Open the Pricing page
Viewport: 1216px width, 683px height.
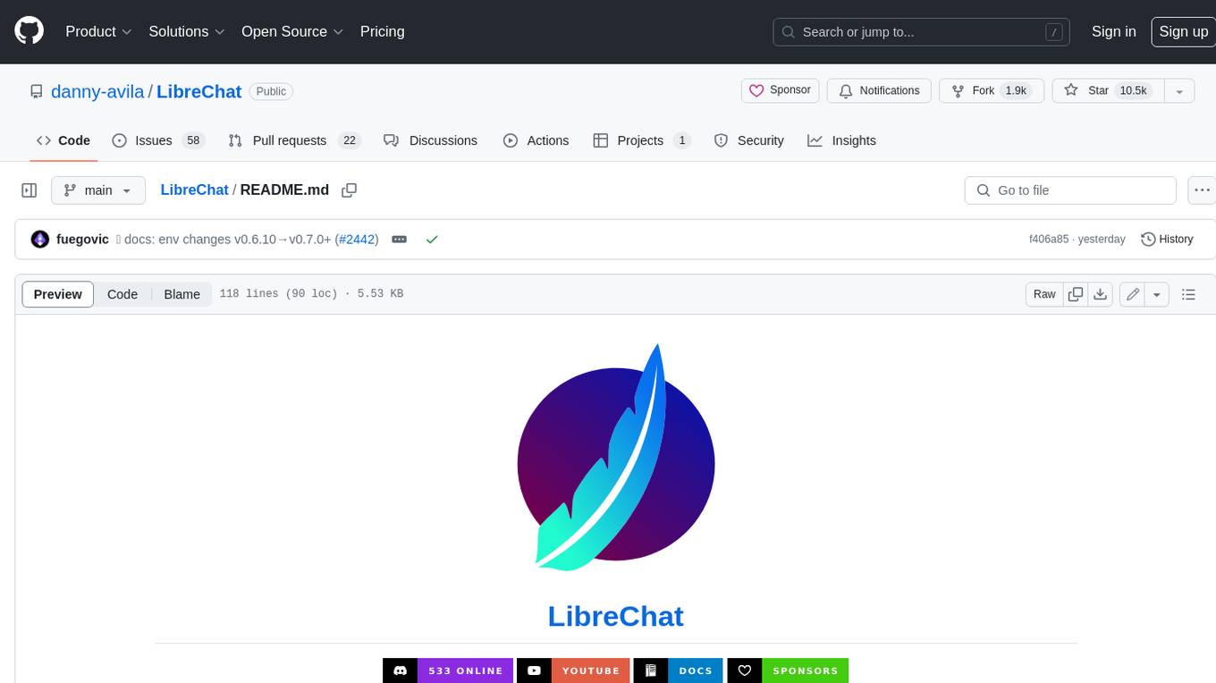click(382, 31)
